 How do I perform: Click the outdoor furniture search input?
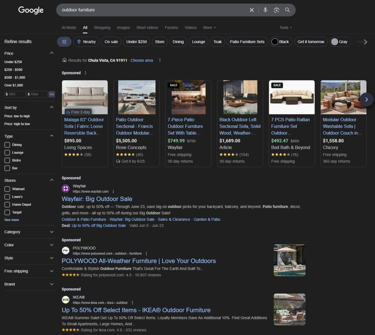tap(153, 10)
